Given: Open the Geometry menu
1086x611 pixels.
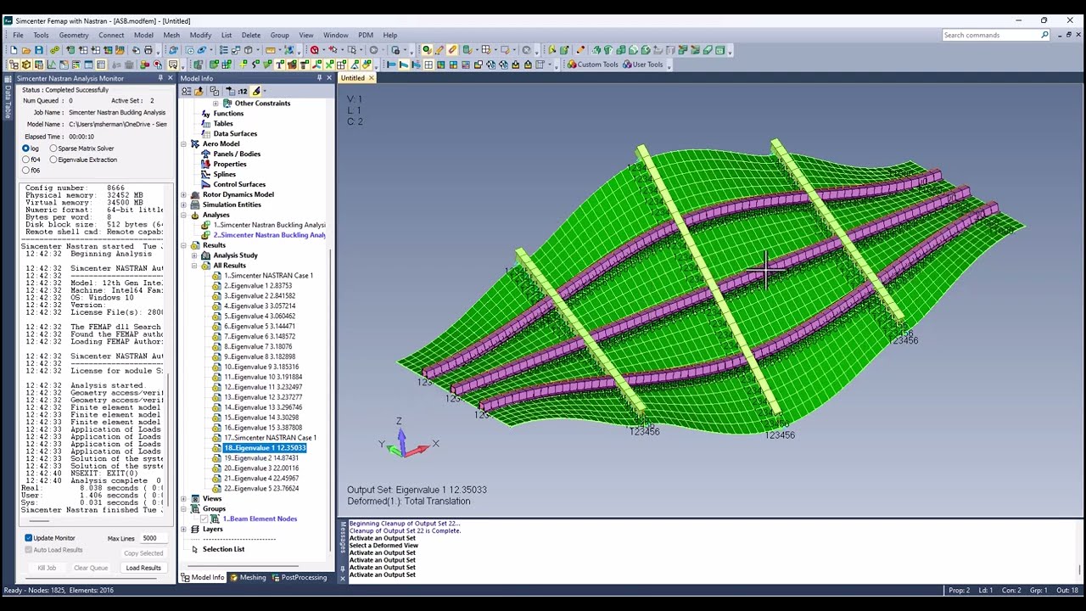Looking at the screenshot, I should tap(74, 35).
